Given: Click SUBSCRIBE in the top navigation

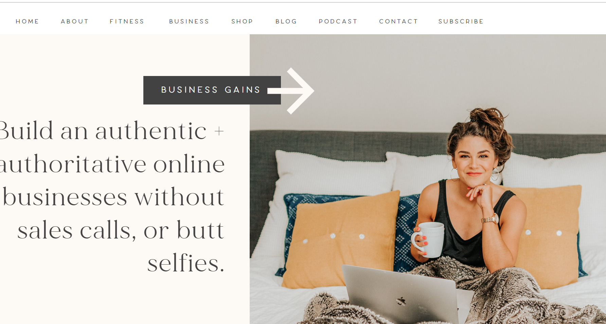Looking at the screenshot, I should [461, 21].
